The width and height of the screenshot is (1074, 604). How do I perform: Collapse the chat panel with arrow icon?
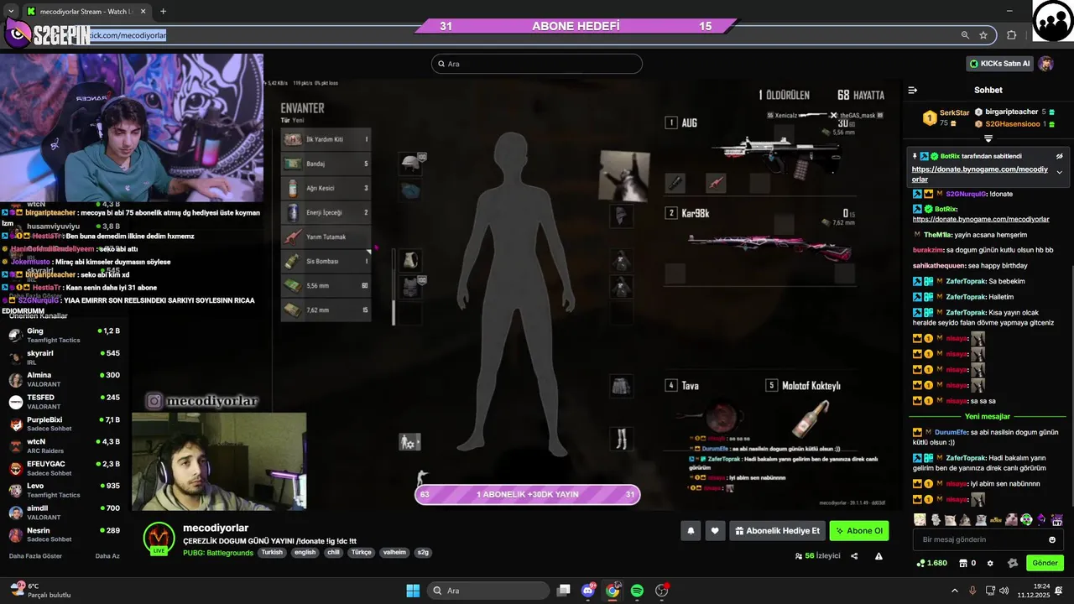[x=913, y=90]
